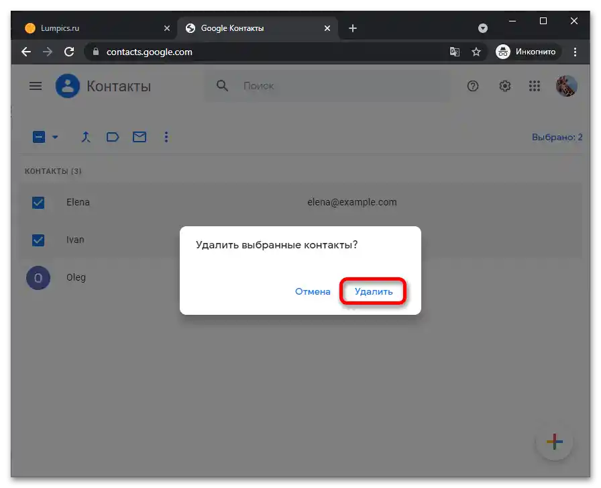This screenshot has width=601, height=488.
Task: Uncheck the Elena contact checkbox
Action: (x=38, y=202)
